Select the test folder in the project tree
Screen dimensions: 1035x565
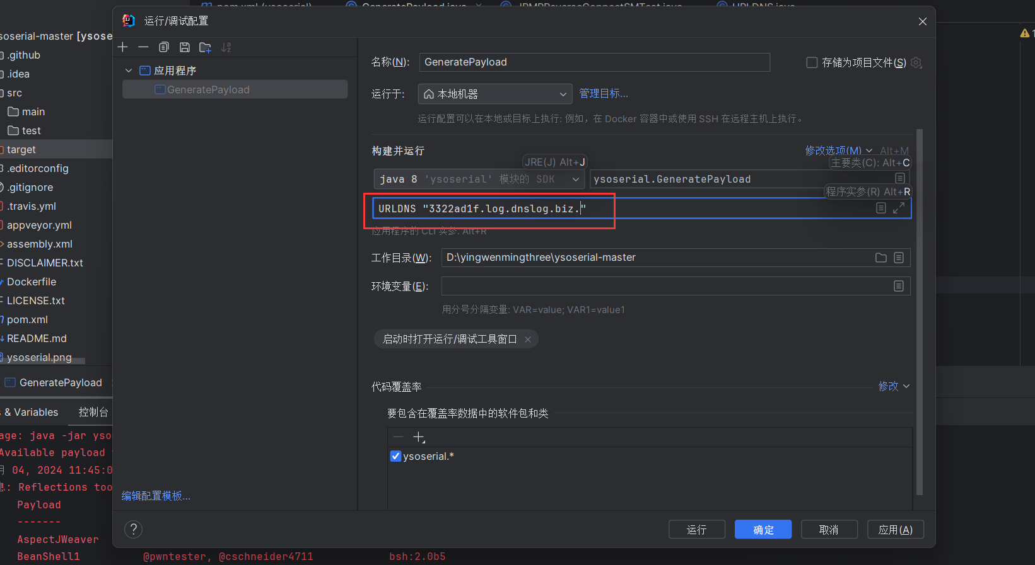point(31,130)
